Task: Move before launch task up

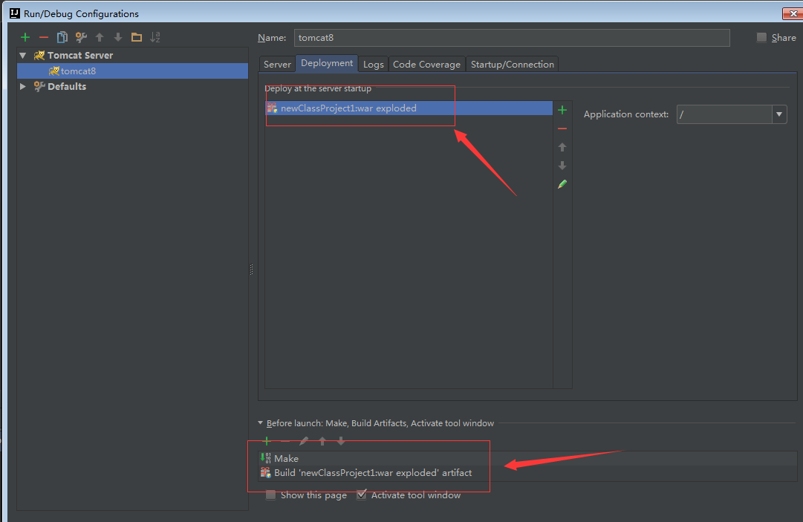Action: click(x=322, y=440)
